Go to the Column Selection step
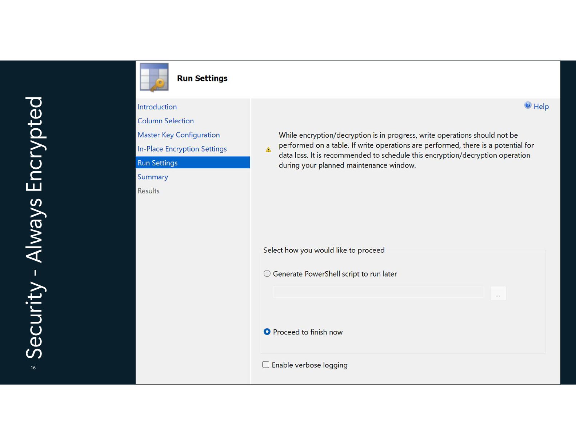The image size is (576, 445). (165, 121)
